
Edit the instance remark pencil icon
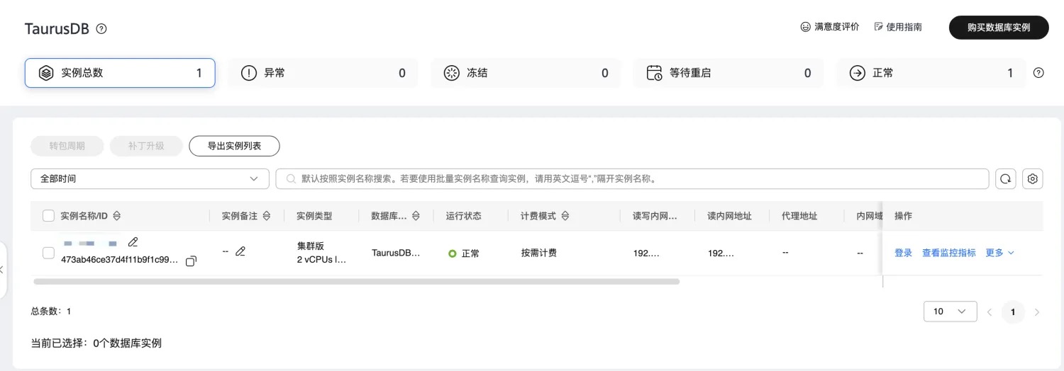(240, 251)
